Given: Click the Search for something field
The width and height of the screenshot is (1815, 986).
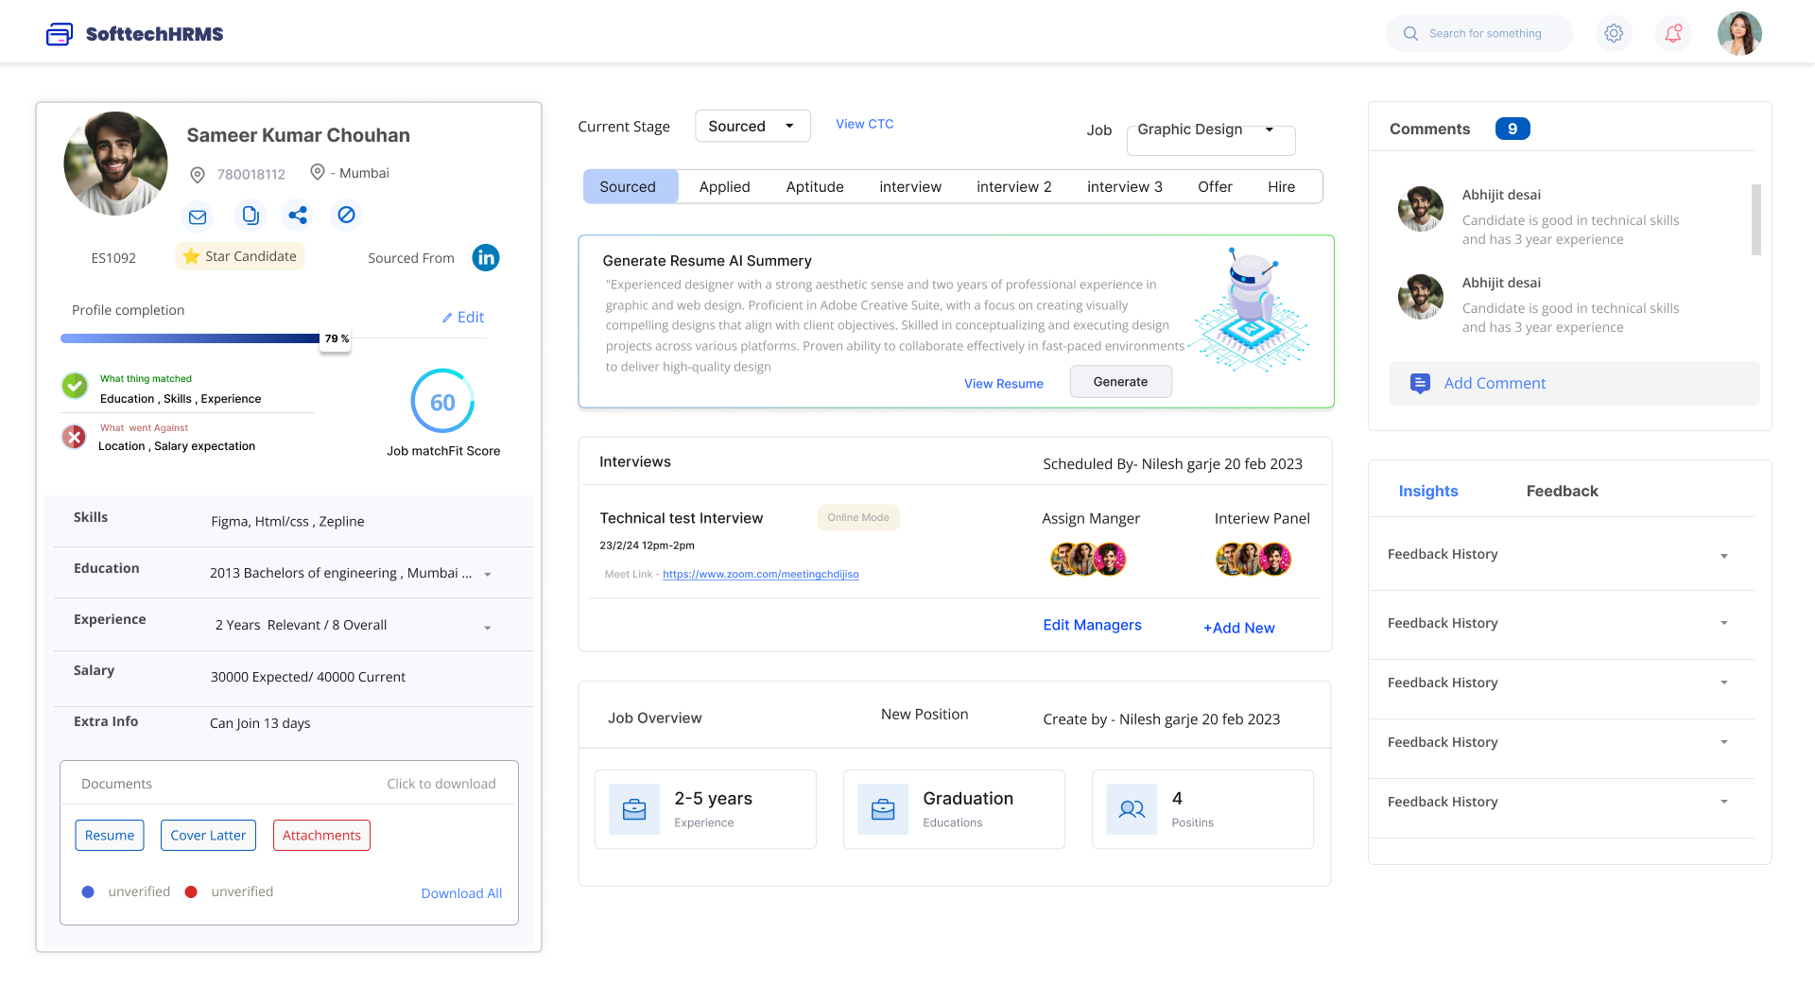Looking at the screenshot, I should (x=1484, y=34).
